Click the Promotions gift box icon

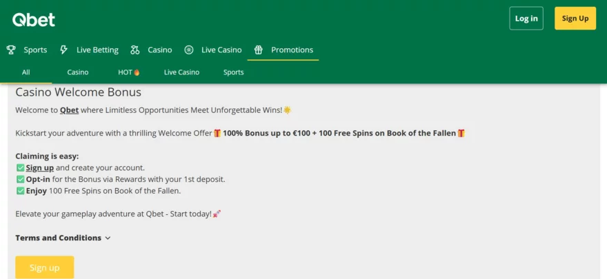click(x=258, y=50)
